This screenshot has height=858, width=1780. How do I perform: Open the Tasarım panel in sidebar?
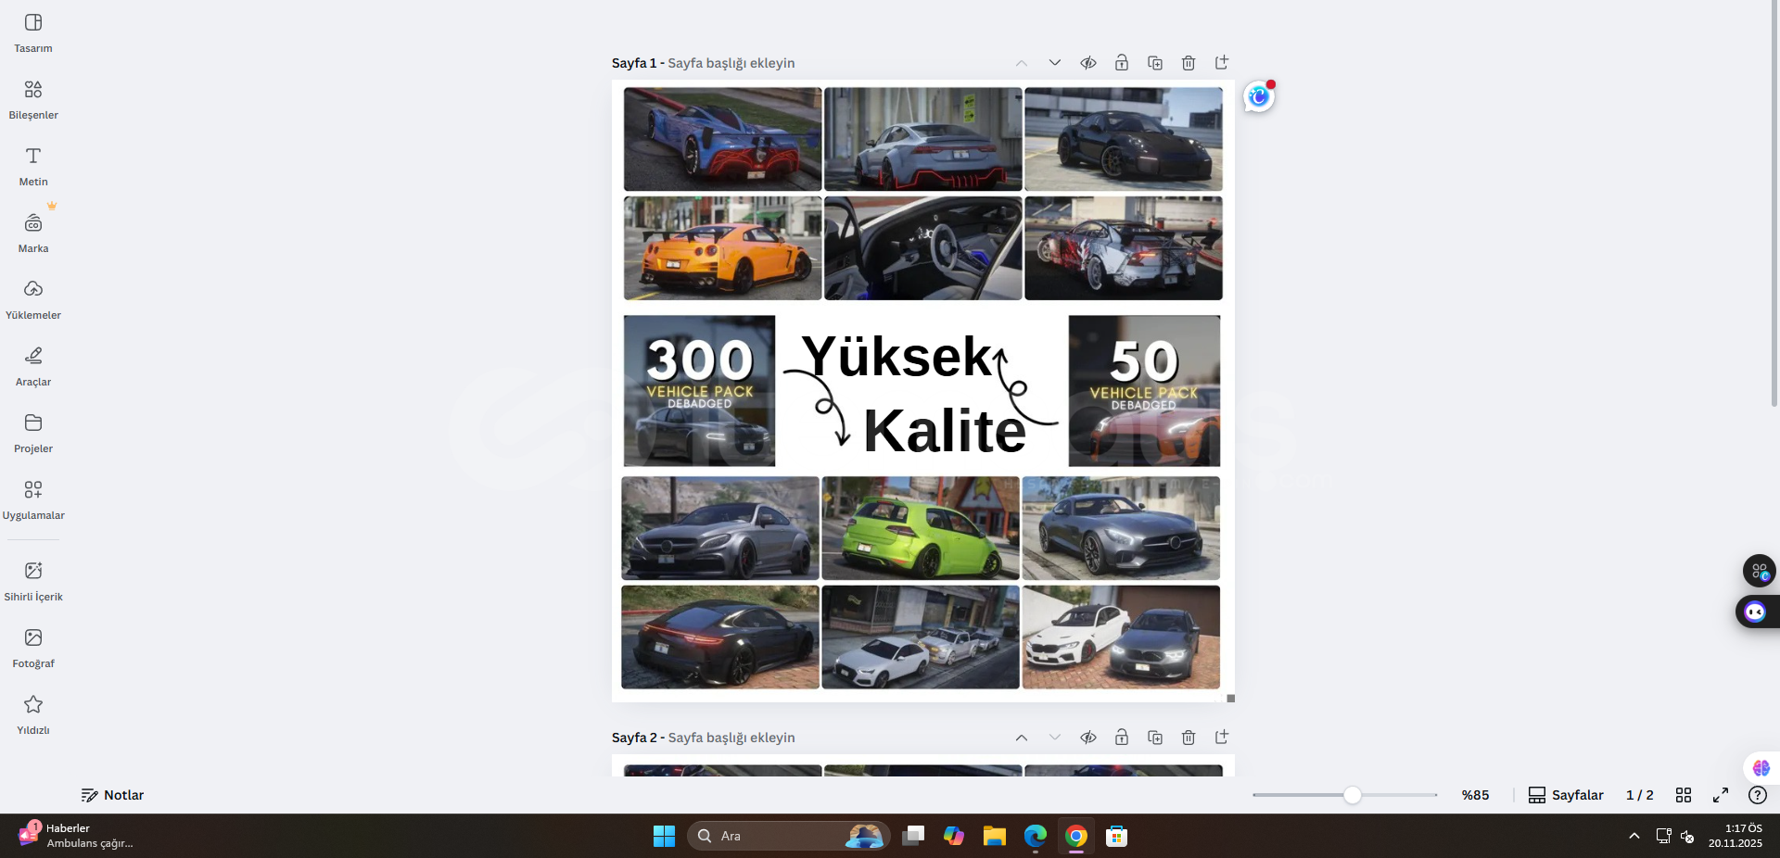(33, 32)
